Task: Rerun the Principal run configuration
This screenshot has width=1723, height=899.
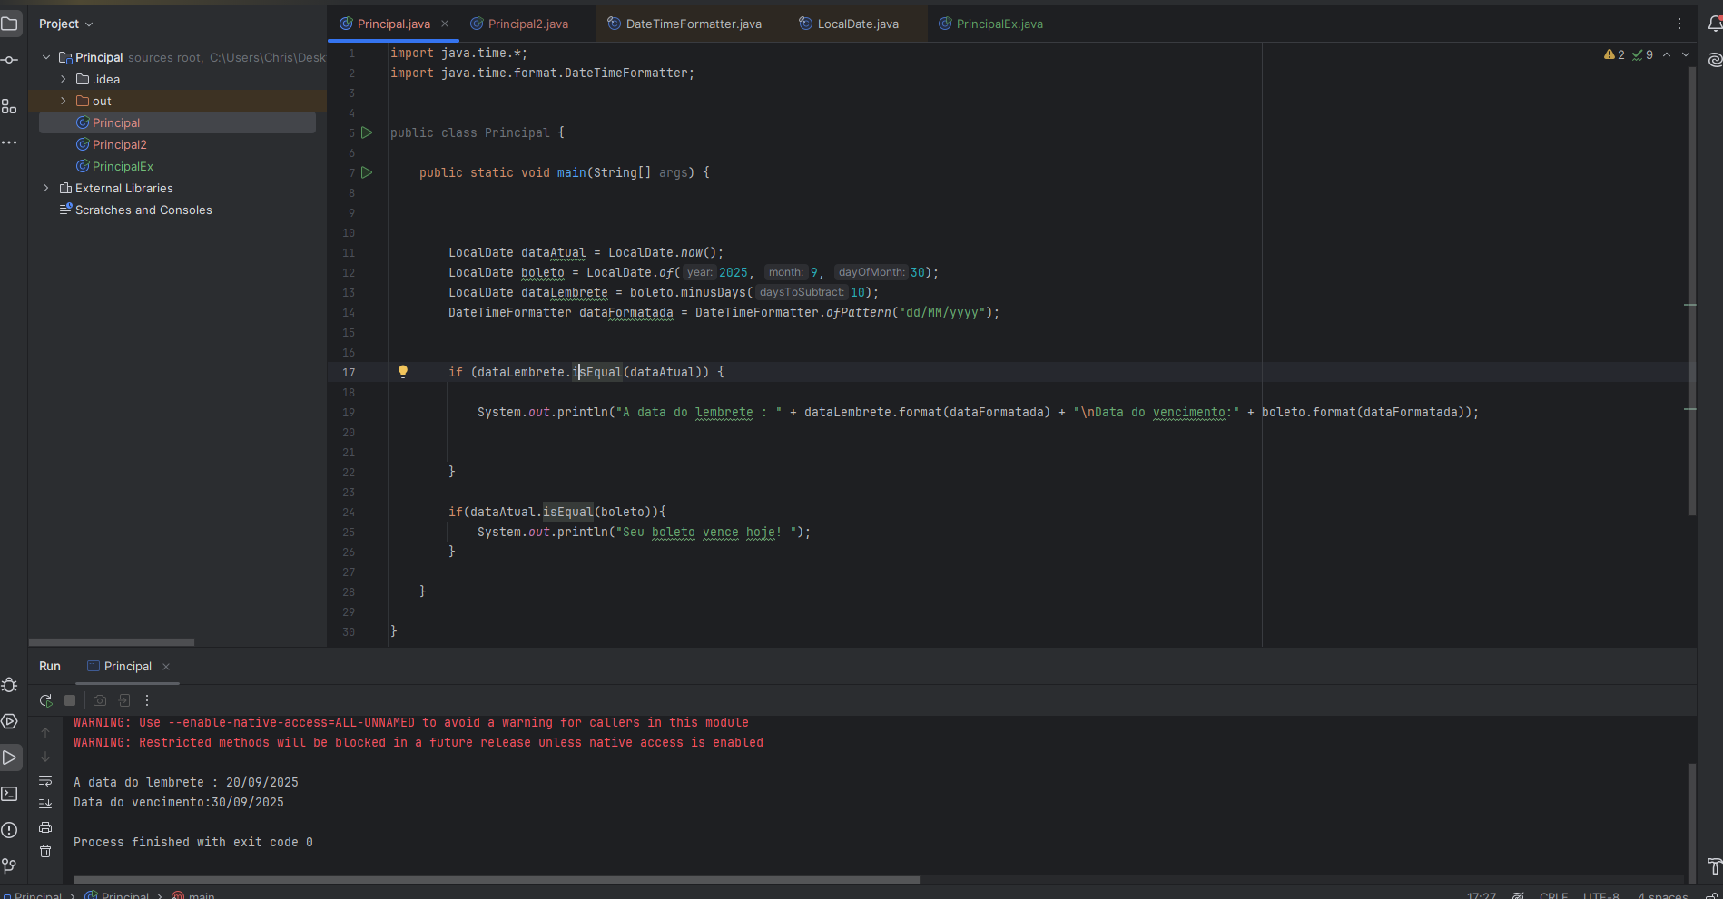Action: [x=45, y=700]
